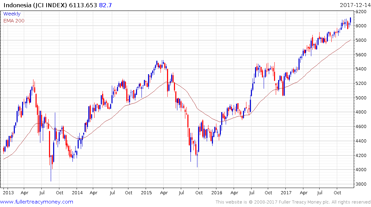Select the 5600 y-axis label
This screenshot has height=207, width=371.
point(361,55)
